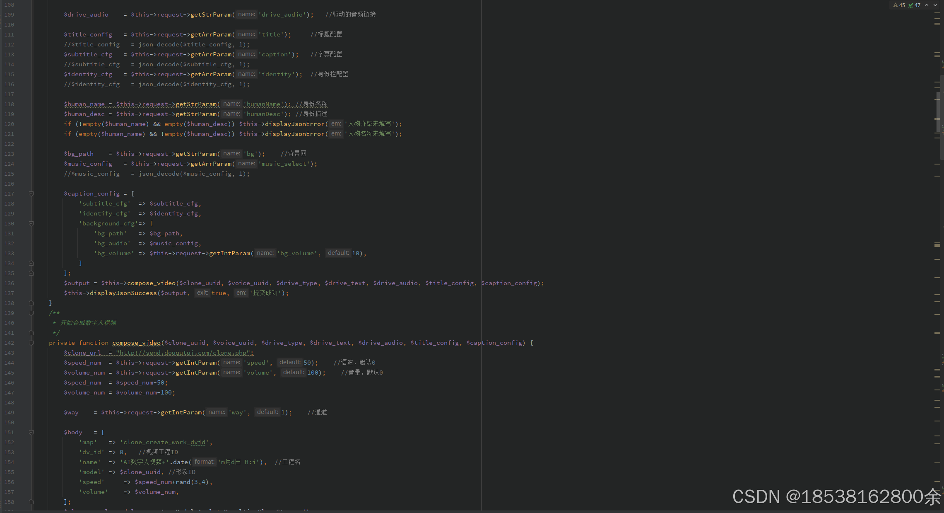Click the 'format:' inlay hint in date call
Screen dimensions: 944x513
[204, 462]
